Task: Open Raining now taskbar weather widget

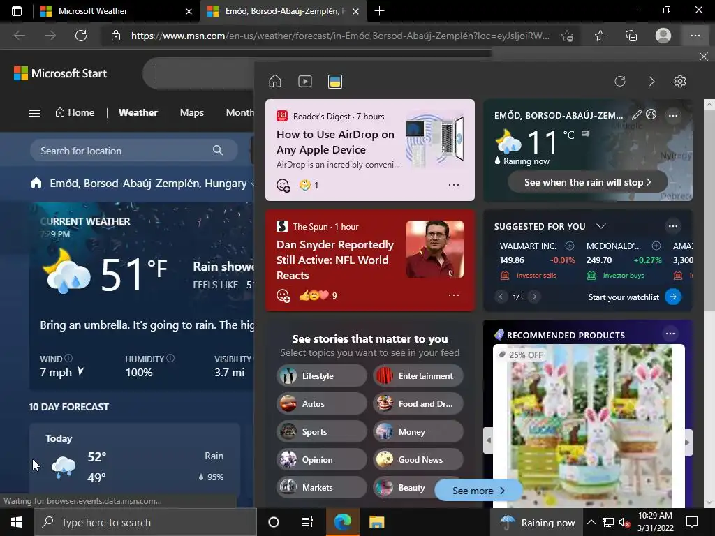Action: (x=537, y=523)
